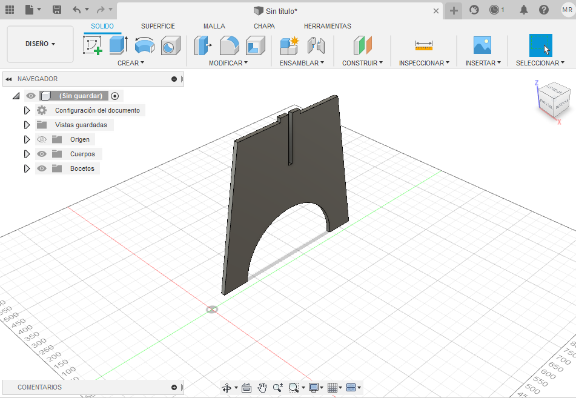
Task: Click the Press Pull tool icon
Action: coord(202,45)
